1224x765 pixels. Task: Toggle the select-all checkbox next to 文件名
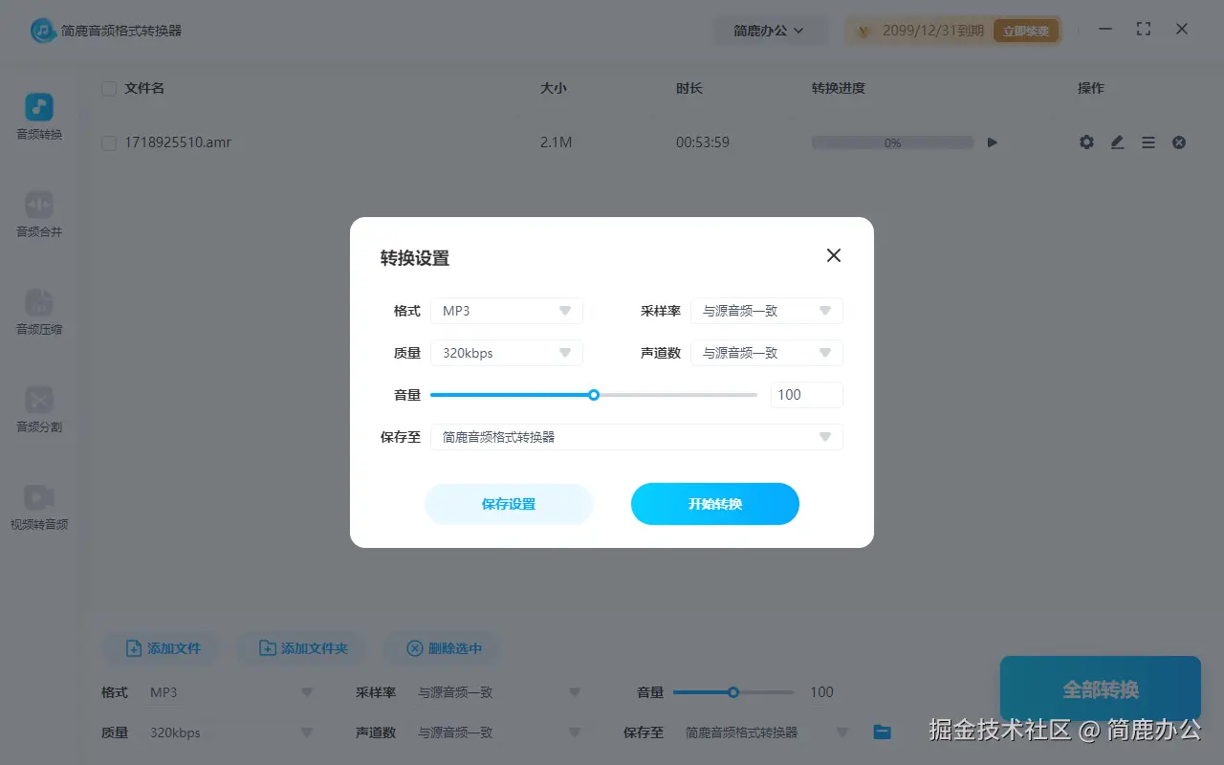click(x=109, y=88)
